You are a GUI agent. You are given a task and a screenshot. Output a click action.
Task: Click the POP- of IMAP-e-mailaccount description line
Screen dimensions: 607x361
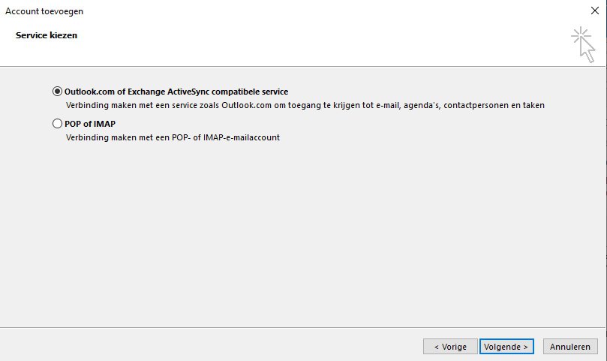[x=173, y=138]
